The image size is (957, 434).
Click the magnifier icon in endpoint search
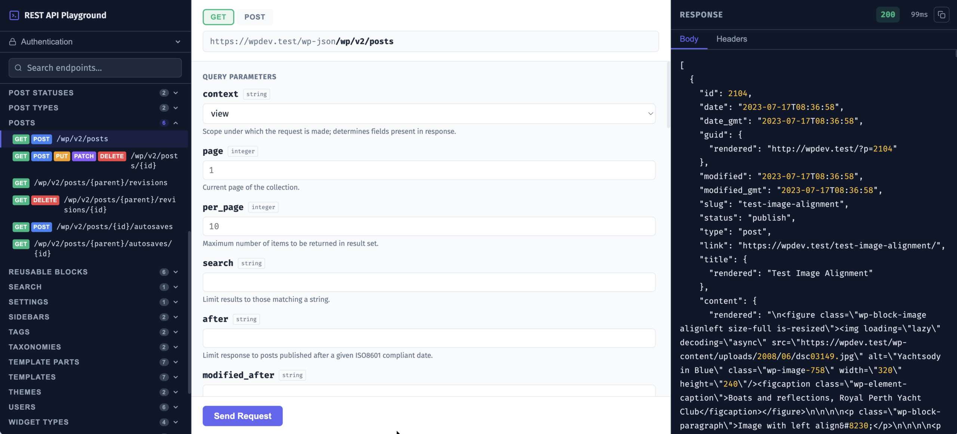pos(18,68)
